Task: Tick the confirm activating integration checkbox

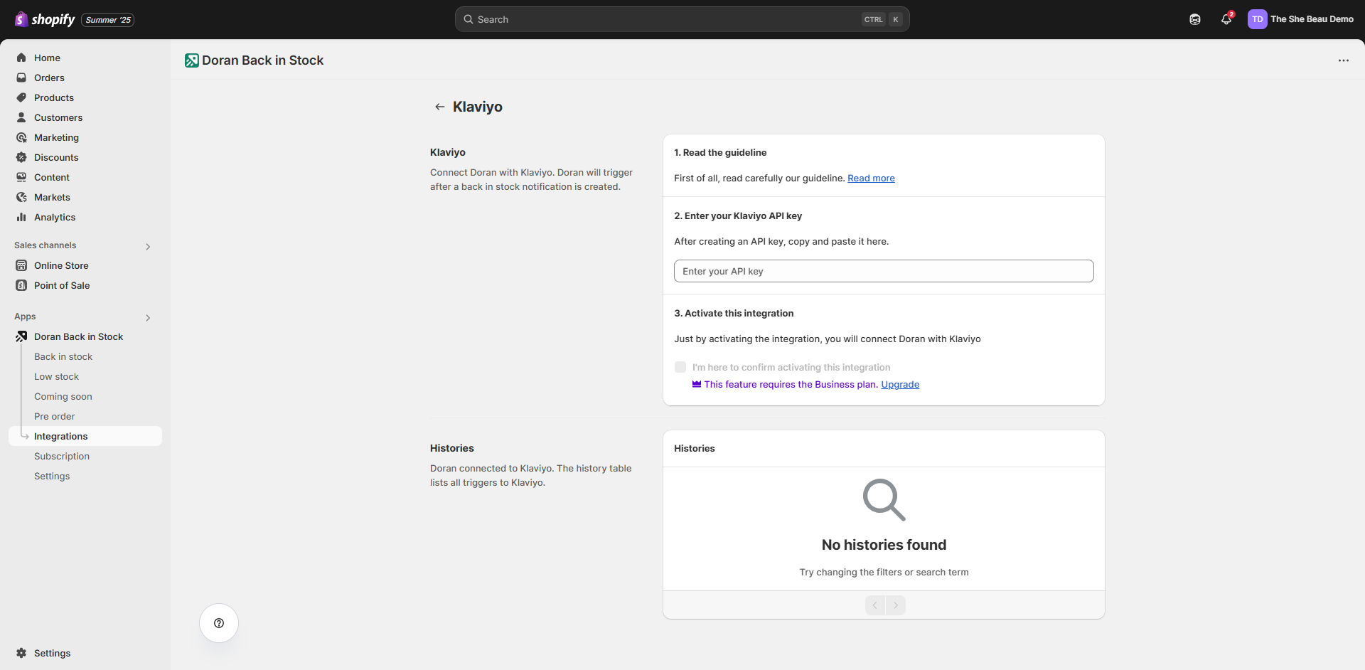Action: pos(680,367)
